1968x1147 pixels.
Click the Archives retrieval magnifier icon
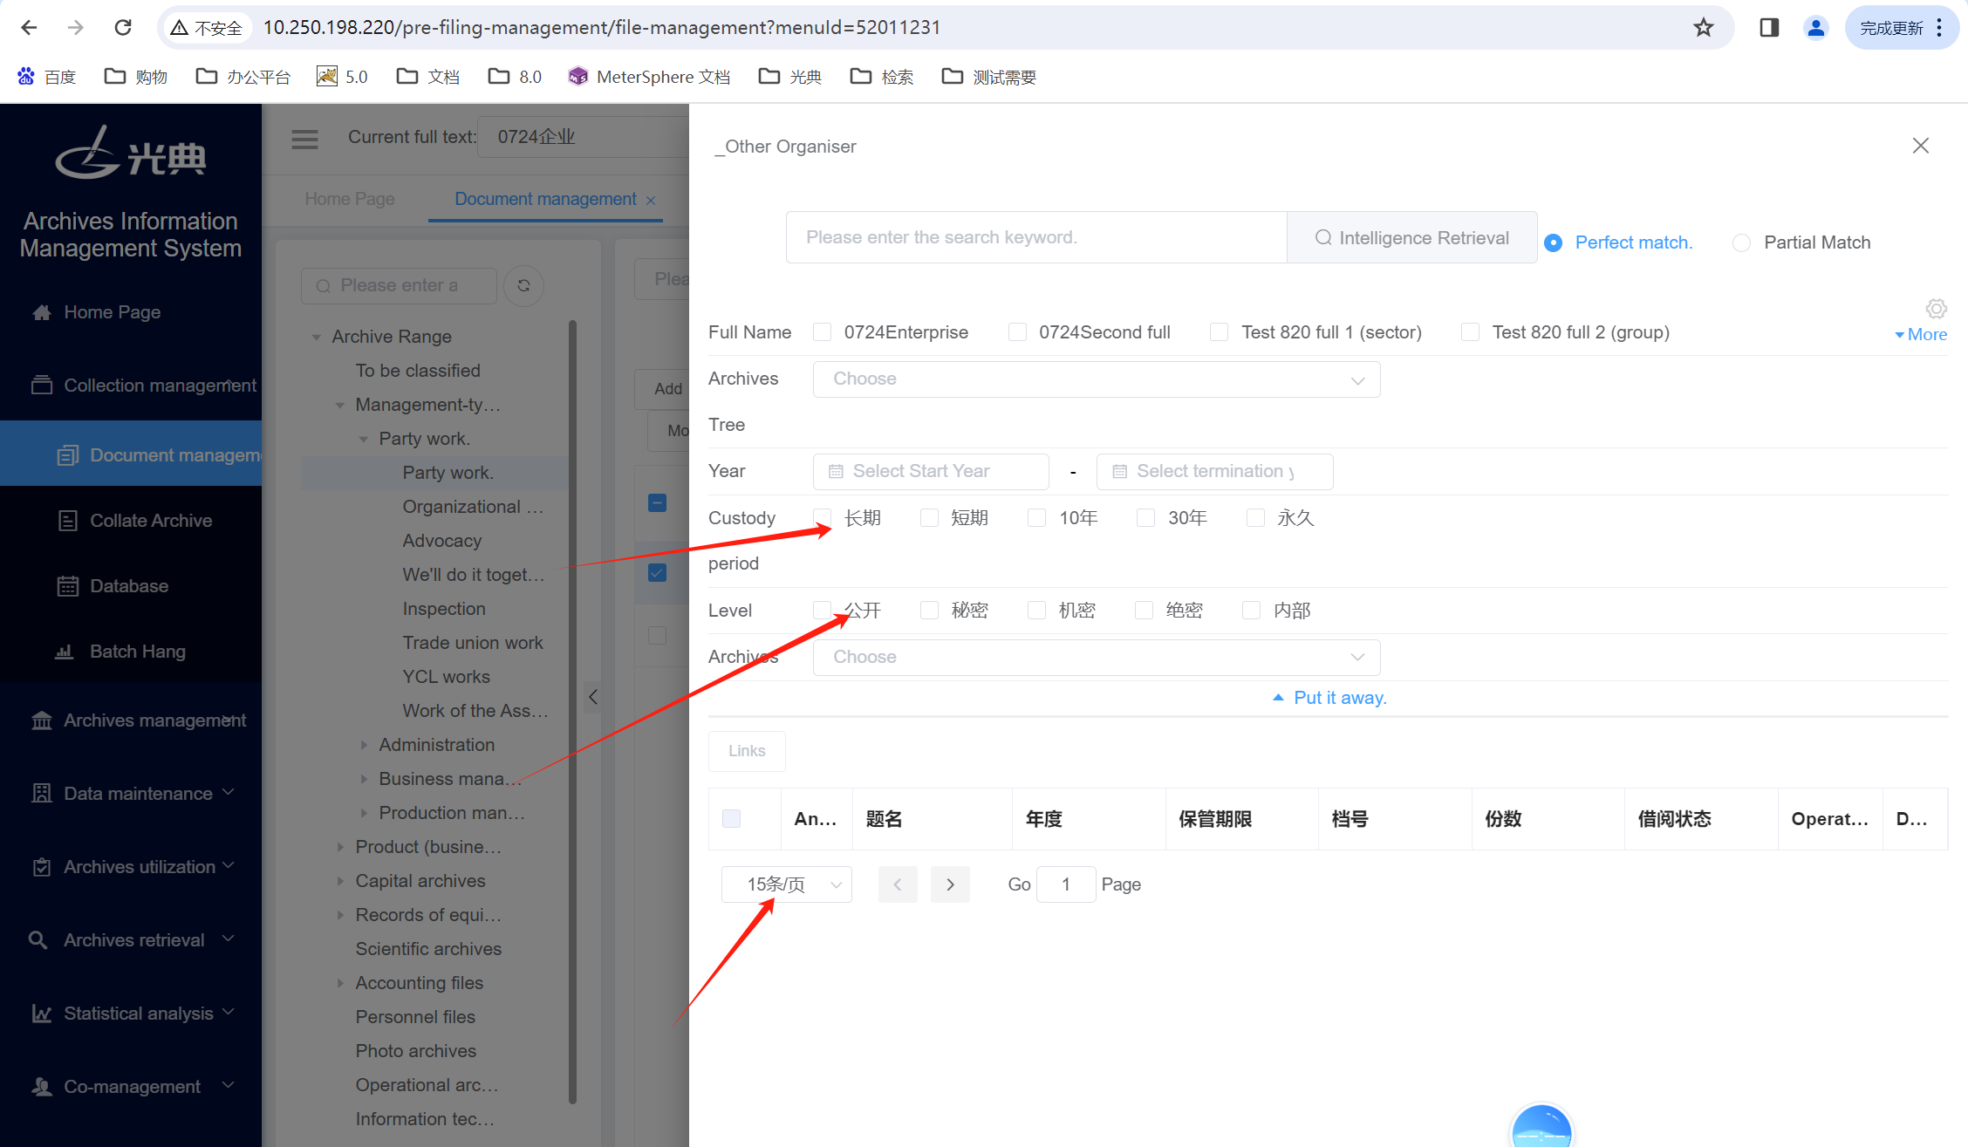point(38,940)
